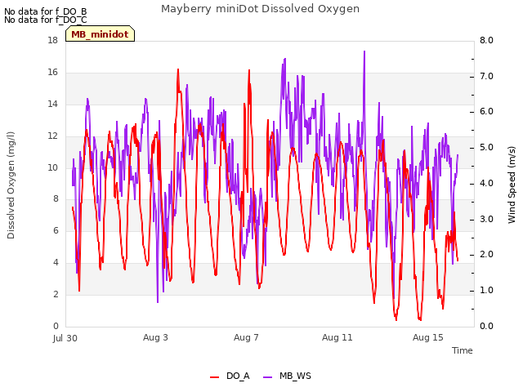Viewport: 523px width, 392px height.
Task: Click the 10 left-axis tick label
Action: pyautogui.click(x=52, y=167)
